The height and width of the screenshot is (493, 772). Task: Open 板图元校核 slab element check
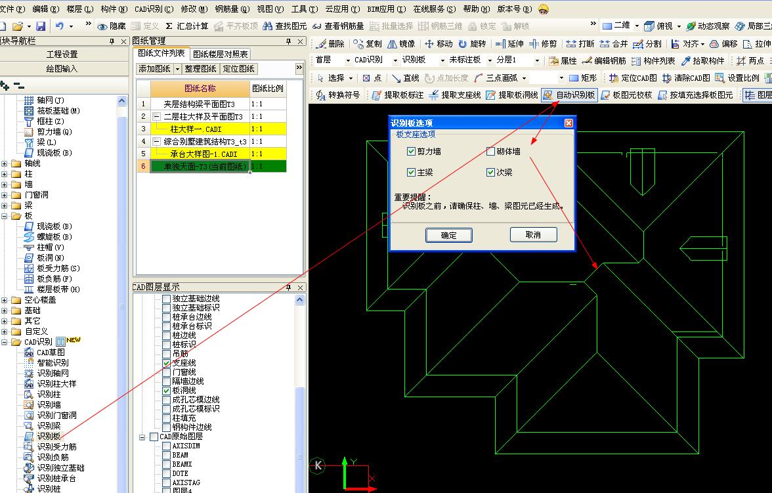[626, 95]
